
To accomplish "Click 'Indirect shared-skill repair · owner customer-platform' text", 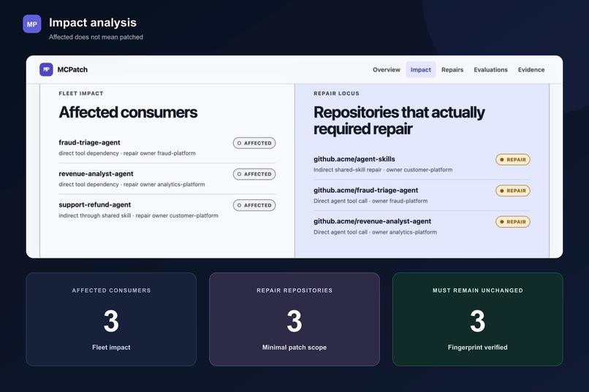I will click(383, 169).
